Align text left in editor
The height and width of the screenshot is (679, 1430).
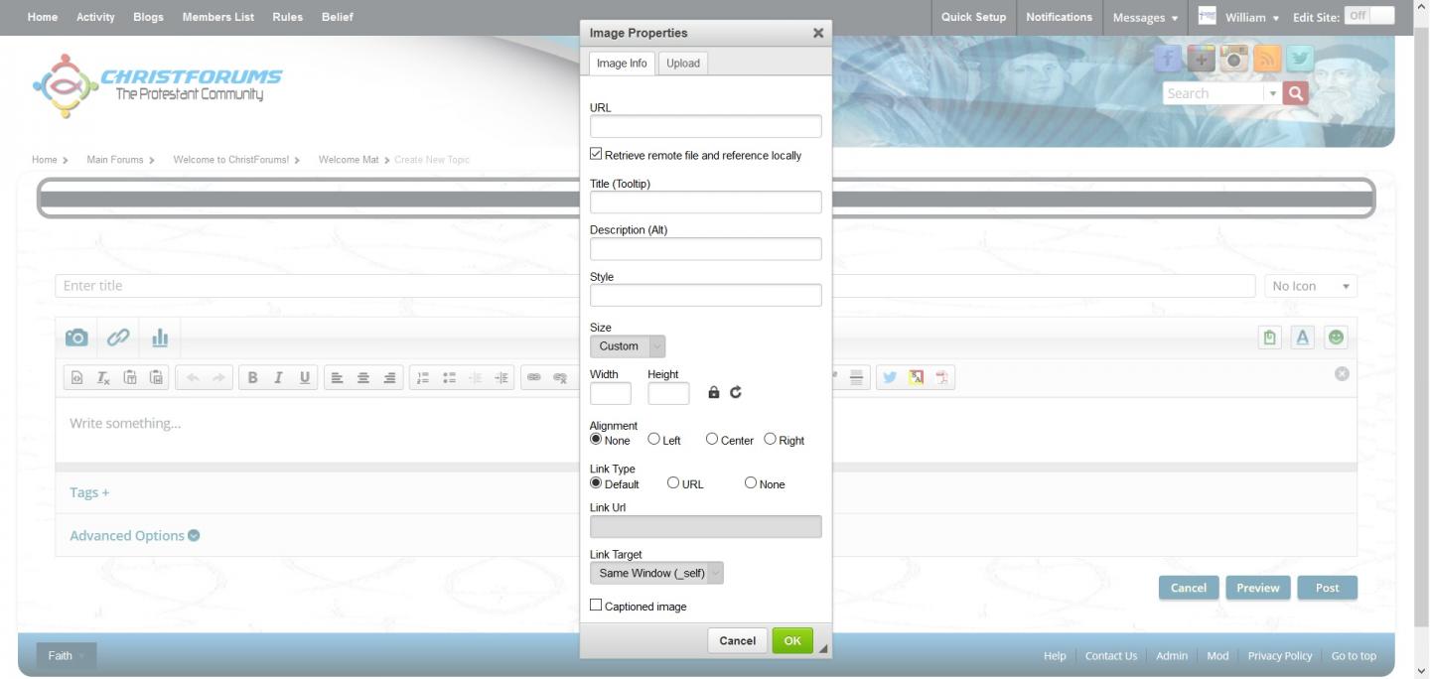click(x=338, y=377)
